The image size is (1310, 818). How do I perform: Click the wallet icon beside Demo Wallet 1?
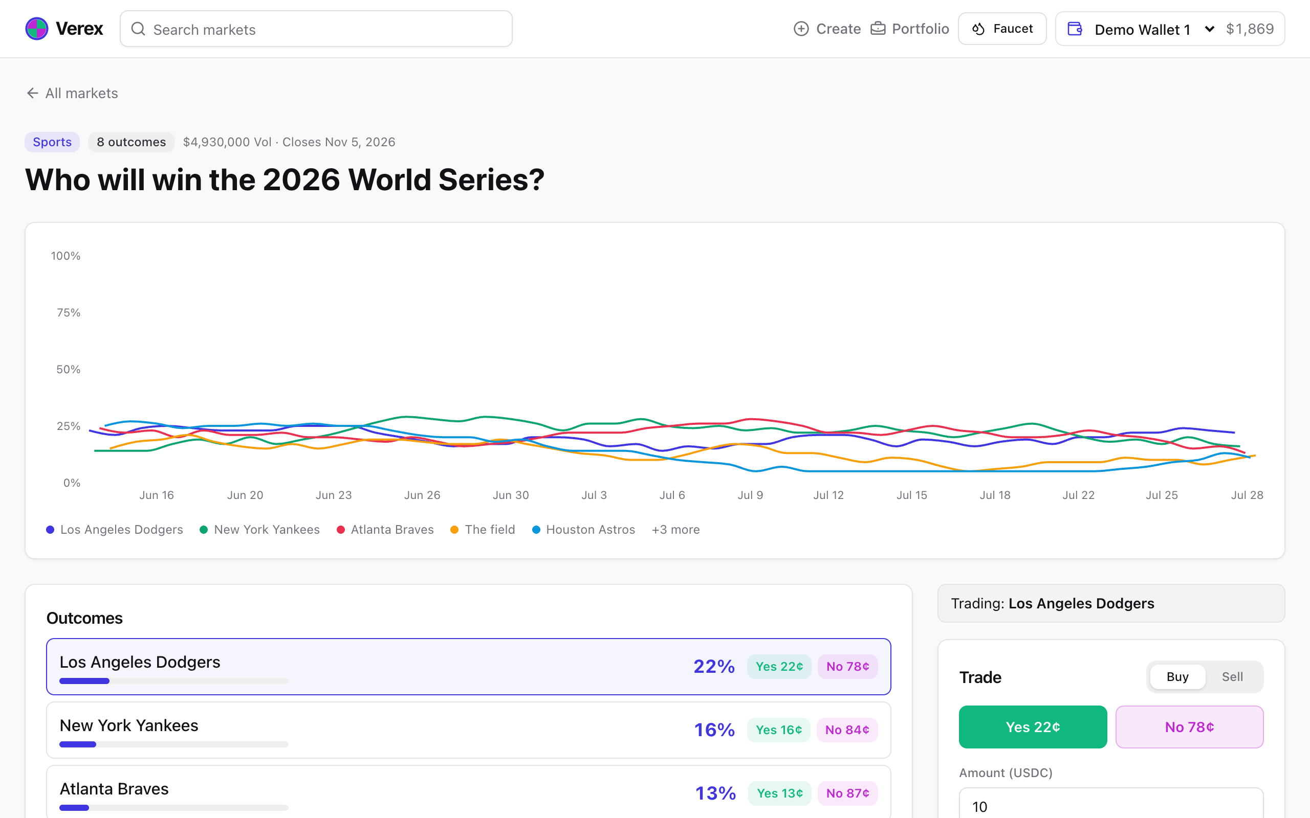pos(1075,29)
